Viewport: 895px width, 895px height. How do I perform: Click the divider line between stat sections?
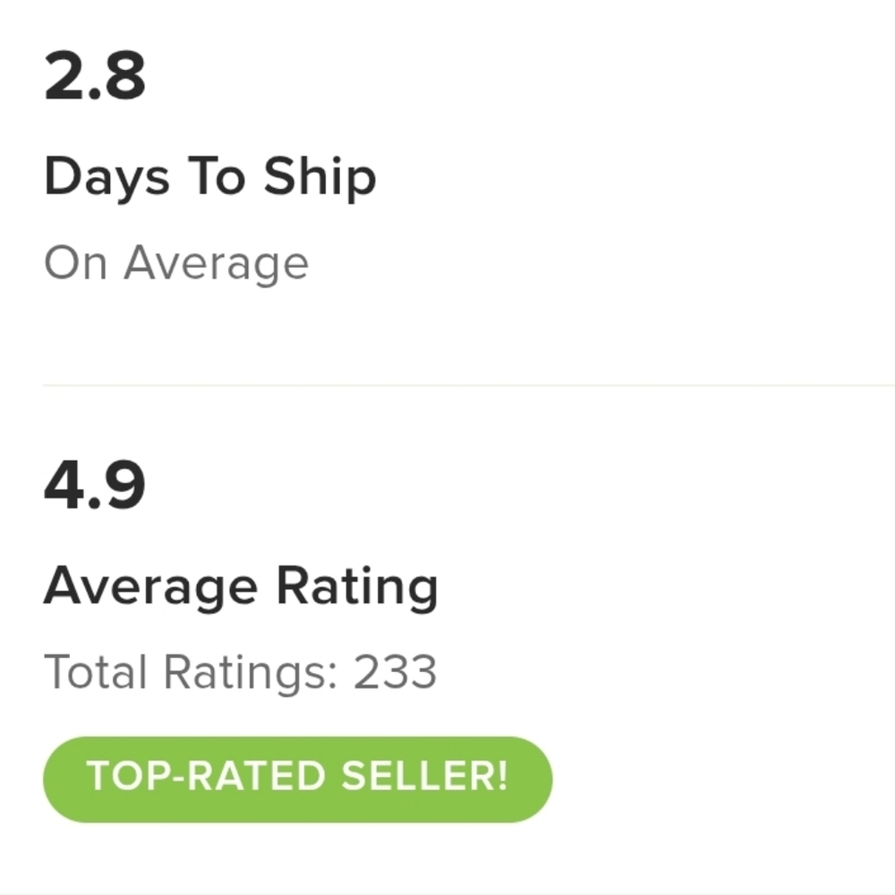[469, 385]
